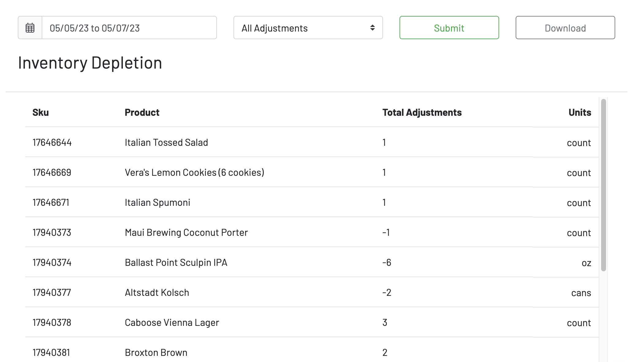Select Maui Brewing Coconut Porter row
Viewport: 633px width, 362px height.
click(x=186, y=232)
